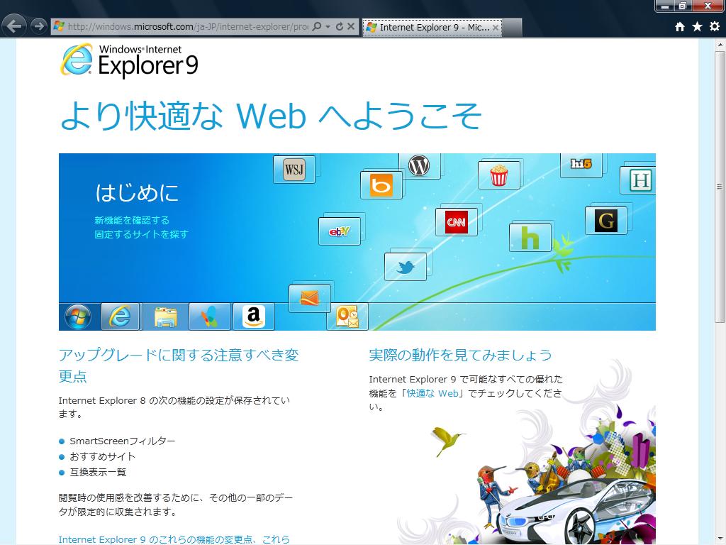Click the はじめに banner heading
The height and width of the screenshot is (545, 726).
(x=137, y=193)
